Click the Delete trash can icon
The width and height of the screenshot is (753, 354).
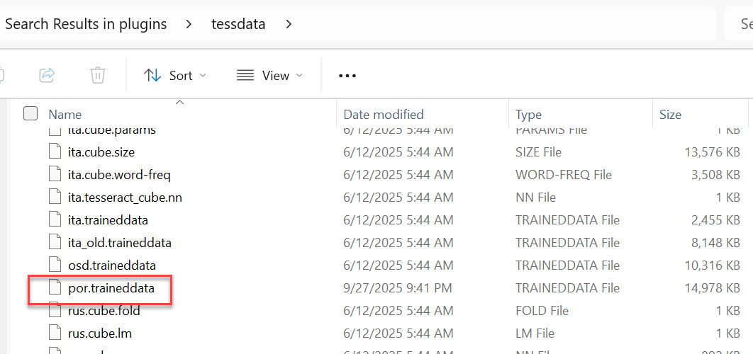click(98, 75)
